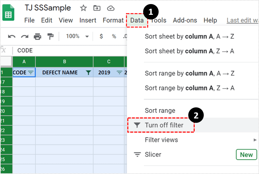The image size is (259, 174).
Task: Open the Last edit history link
Action: click(242, 20)
